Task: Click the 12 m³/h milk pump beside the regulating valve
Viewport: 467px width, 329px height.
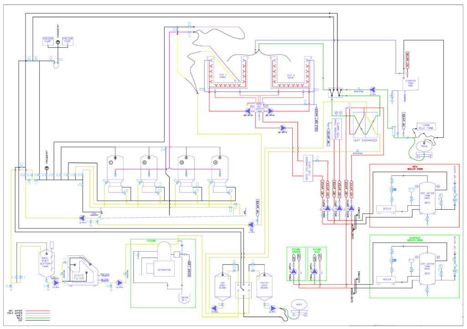Action: coord(373,90)
